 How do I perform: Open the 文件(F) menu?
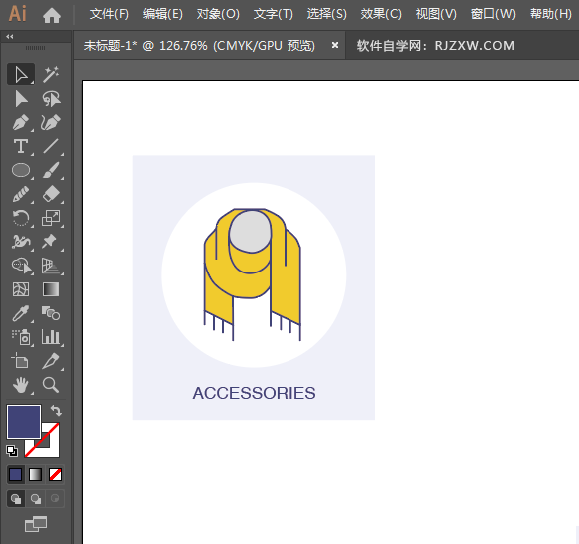[109, 14]
